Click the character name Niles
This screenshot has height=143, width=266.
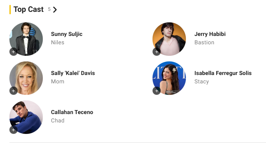[x=57, y=43]
